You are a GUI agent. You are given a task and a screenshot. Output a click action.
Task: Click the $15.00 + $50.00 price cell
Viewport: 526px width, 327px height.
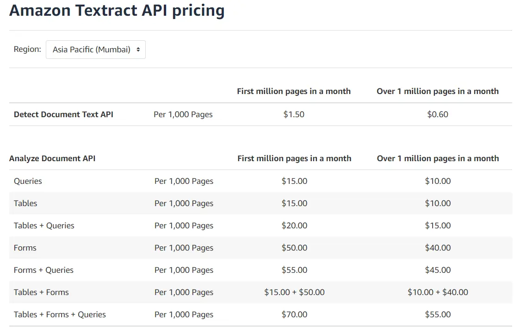coord(294,292)
